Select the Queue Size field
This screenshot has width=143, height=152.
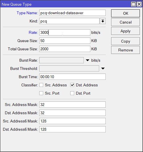(x=65, y=41)
